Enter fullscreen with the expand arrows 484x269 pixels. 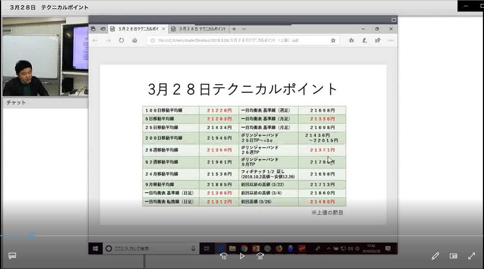(472, 256)
